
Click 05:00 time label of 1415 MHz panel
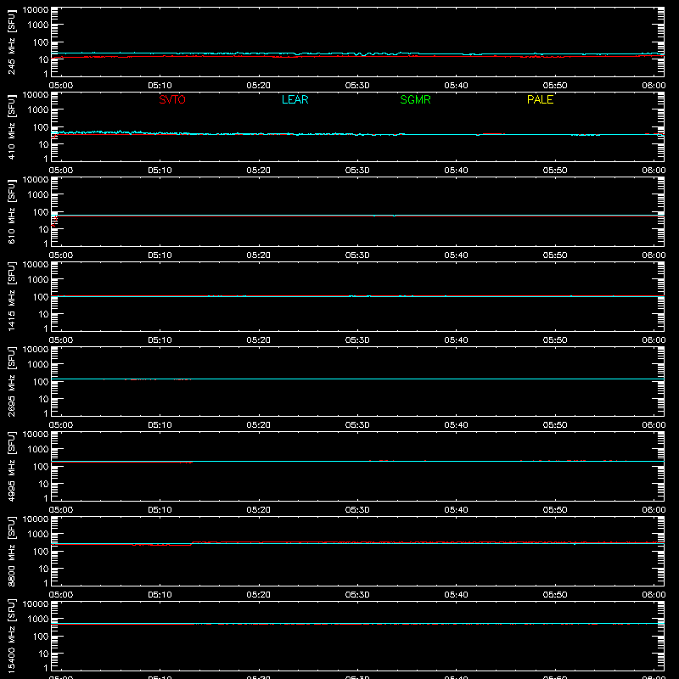(x=61, y=340)
